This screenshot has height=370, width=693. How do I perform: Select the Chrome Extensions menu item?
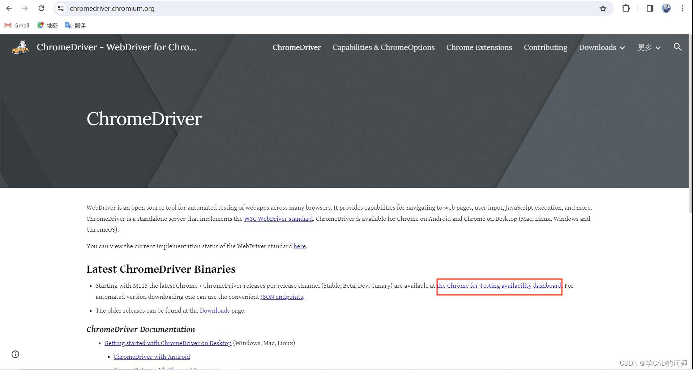(479, 47)
